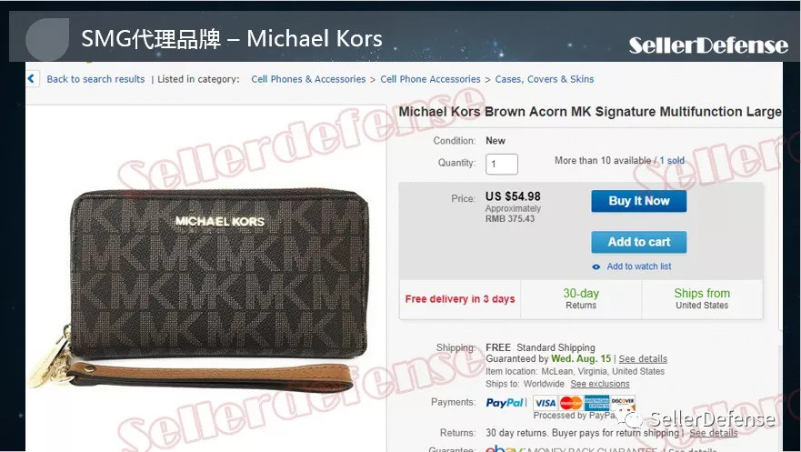Open the See exclusions link

click(600, 384)
